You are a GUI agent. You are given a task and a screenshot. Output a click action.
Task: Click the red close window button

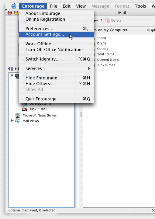[10, 13]
